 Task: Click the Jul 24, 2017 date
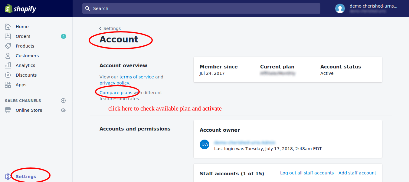(x=212, y=73)
